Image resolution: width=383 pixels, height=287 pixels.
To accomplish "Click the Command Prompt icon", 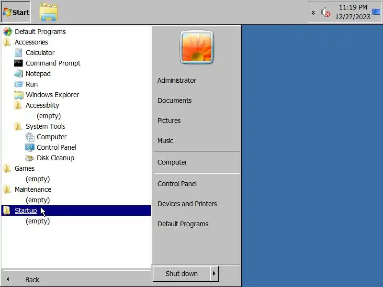I will click(18, 63).
